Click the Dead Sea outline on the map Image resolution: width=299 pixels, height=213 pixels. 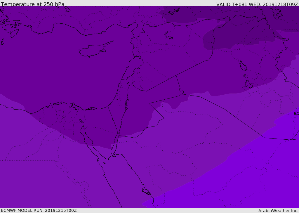127,104
